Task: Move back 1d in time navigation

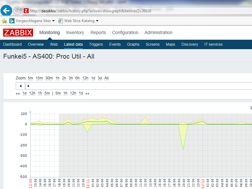Action: pos(25,93)
